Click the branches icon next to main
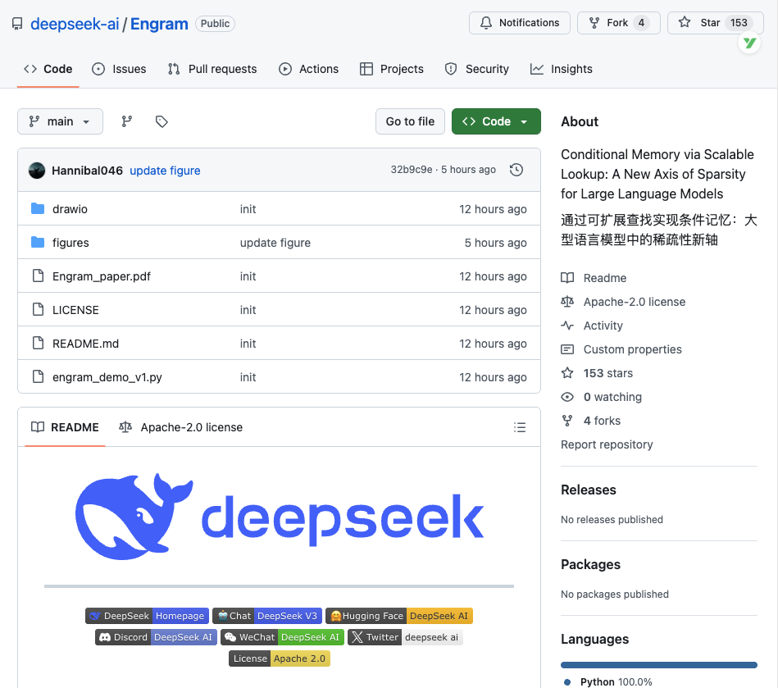778x688 pixels. click(127, 121)
